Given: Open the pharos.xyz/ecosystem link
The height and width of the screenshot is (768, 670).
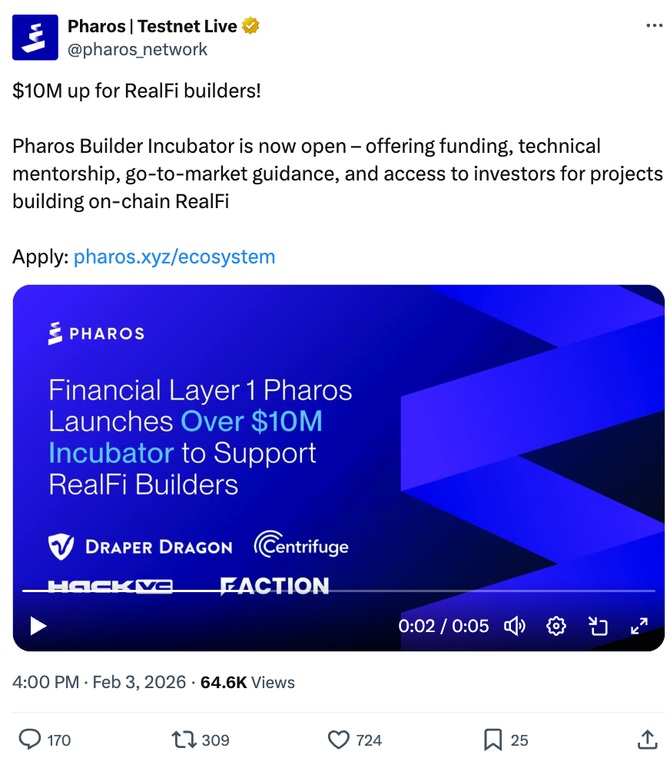Looking at the screenshot, I should 174,257.
